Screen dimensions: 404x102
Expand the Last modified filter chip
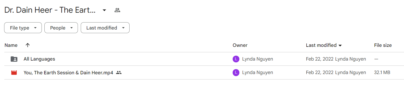pos(105,28)
